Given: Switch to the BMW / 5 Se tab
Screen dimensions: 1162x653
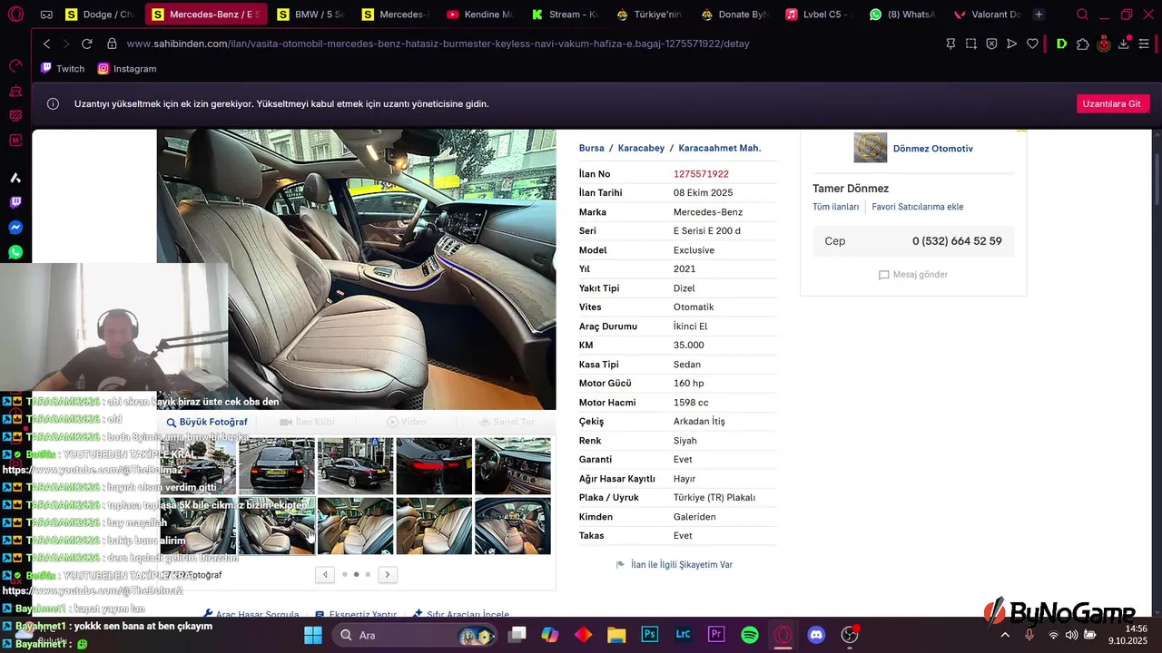Looking at the screenshot, I should (x=311, y=15).
